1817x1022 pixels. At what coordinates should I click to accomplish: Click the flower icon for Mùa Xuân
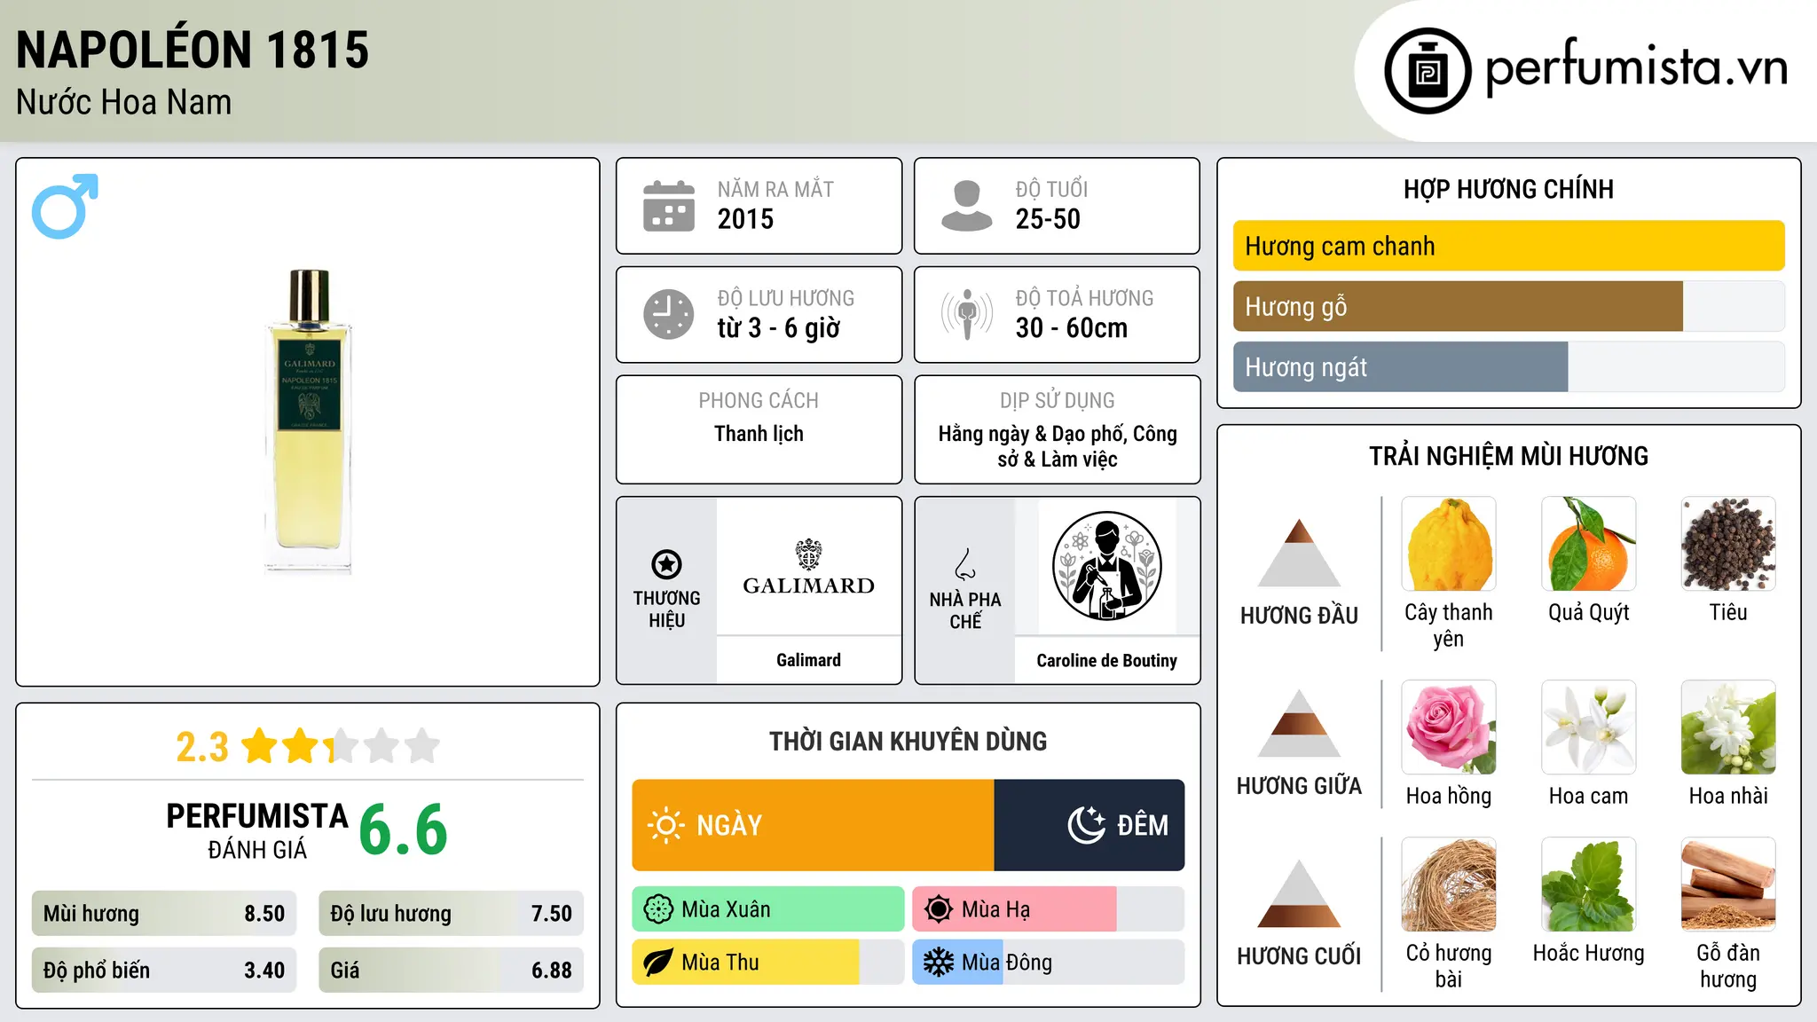point(658,909)
